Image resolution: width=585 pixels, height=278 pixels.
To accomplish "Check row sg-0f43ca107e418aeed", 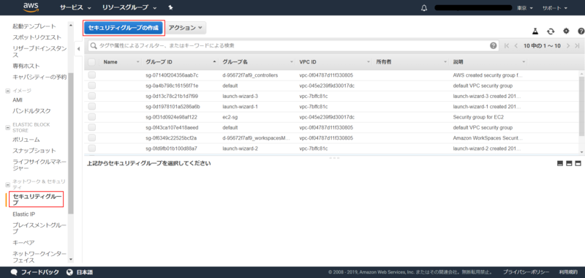I will (92, 127).
